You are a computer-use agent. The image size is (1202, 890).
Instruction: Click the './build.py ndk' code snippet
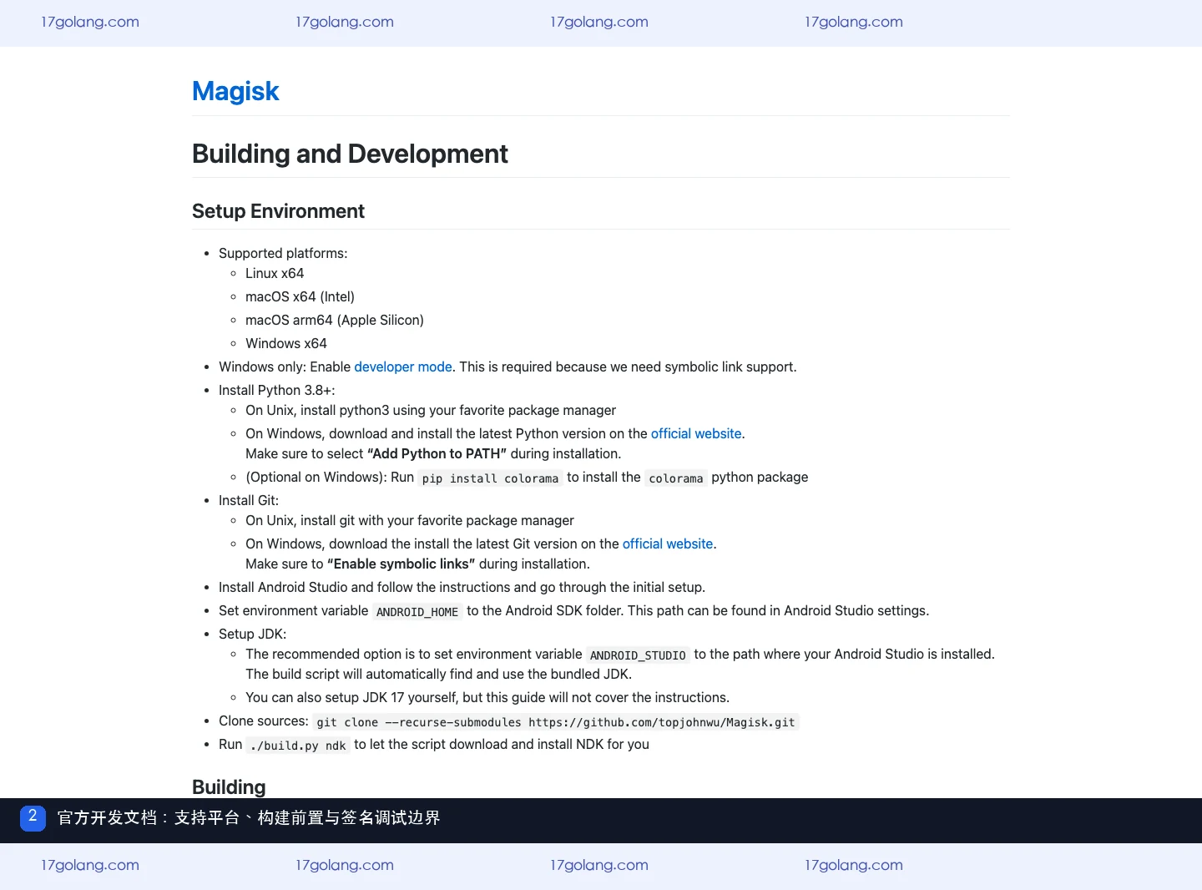(298, 745)
